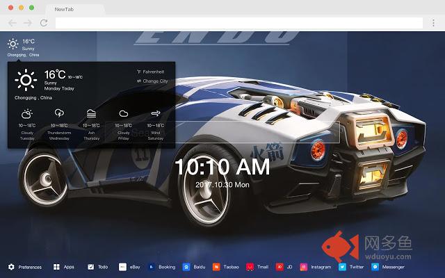Click Change City in weather panel
Image resolution: width=445 pixels, height=278 pixels.
click(x=153, y=81)
